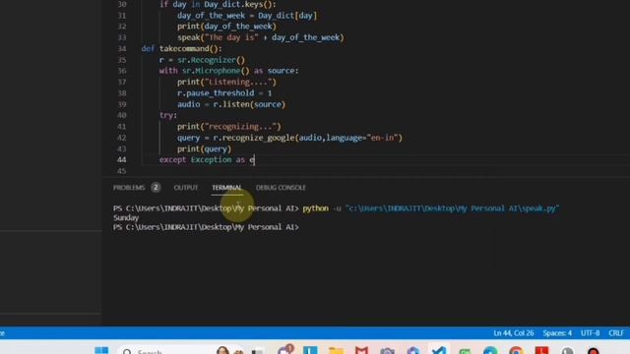
Task: Switch to the Output tab
Action: click(186, 188)
